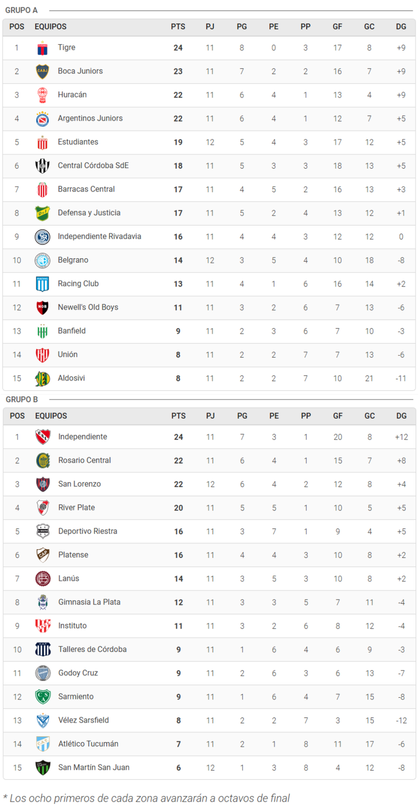Click the Atlético Tucumán crest
Image resolution: width=419 pixels, height=808 pixels.
point(43,744)
